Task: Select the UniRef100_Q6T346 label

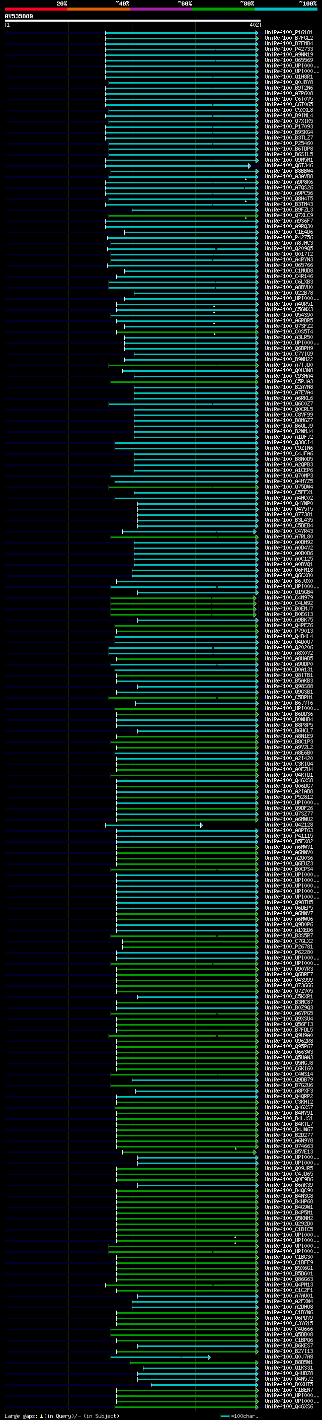Action: (x=289, y=165)
